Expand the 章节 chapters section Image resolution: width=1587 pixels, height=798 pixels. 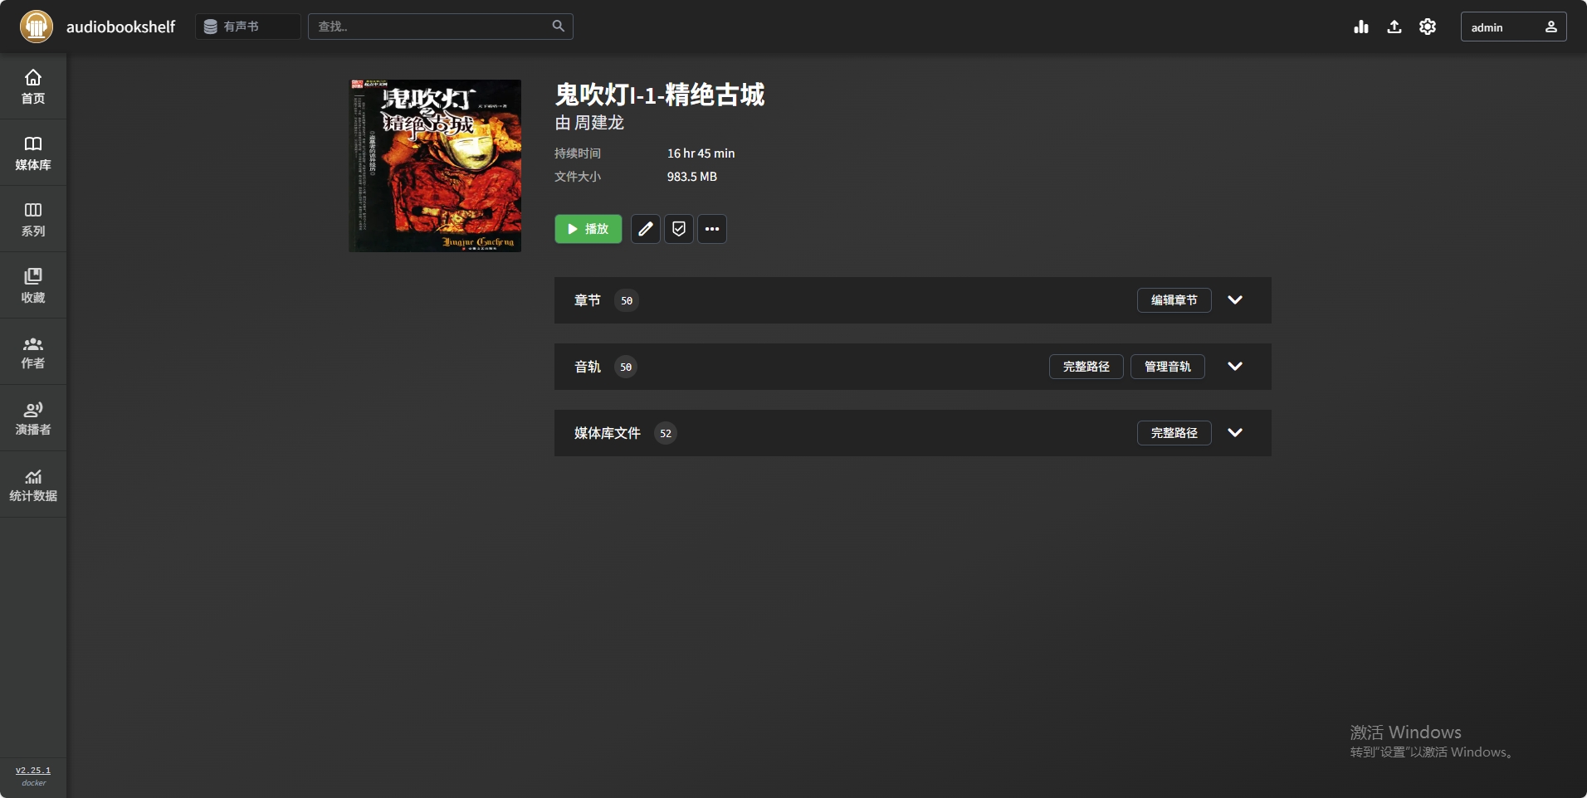[1235, 300]
